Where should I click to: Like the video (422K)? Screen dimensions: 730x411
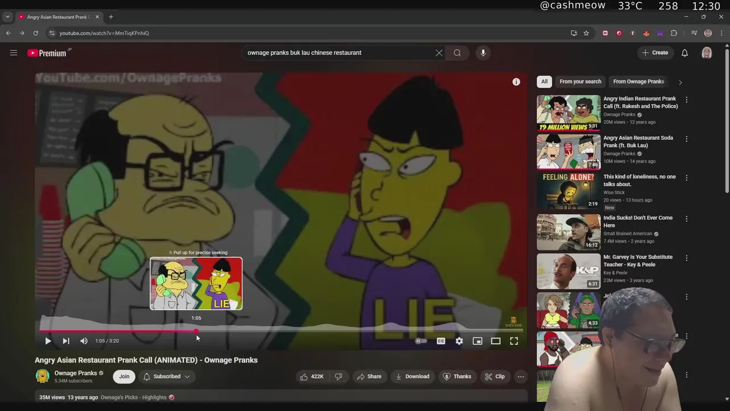tap(311, 376)
